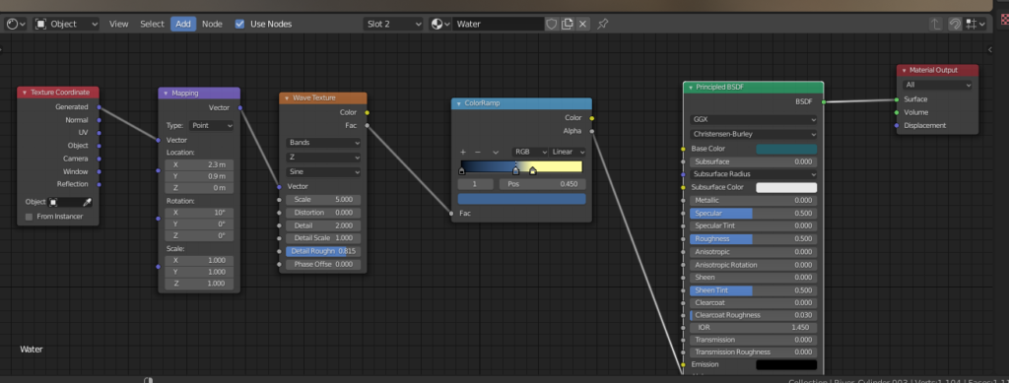Collapse the Material Output node

pos(904,70)
